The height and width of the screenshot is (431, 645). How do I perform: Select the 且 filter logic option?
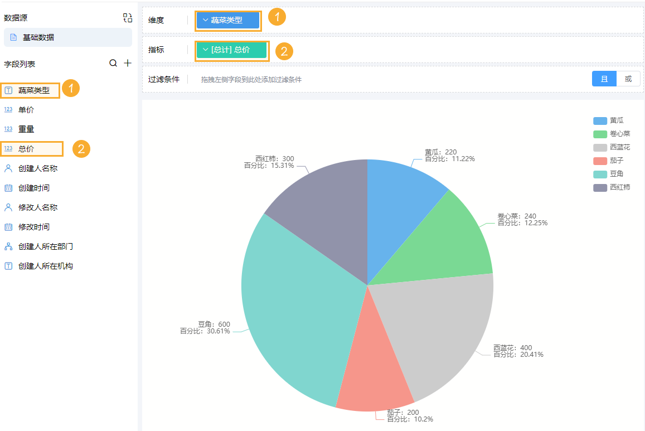tap(604, 79)
